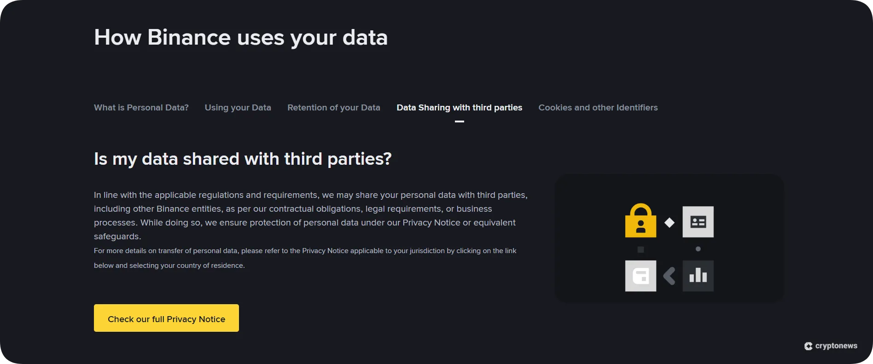Select Retention of your Data tab
Screen dimensions: 873x364
[x=333, y=108]
